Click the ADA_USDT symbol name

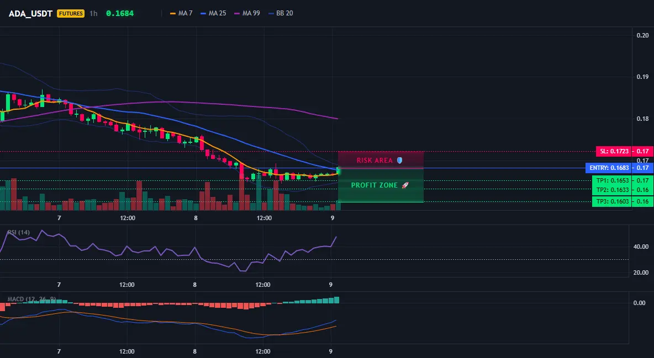click(x=30, y=13)
